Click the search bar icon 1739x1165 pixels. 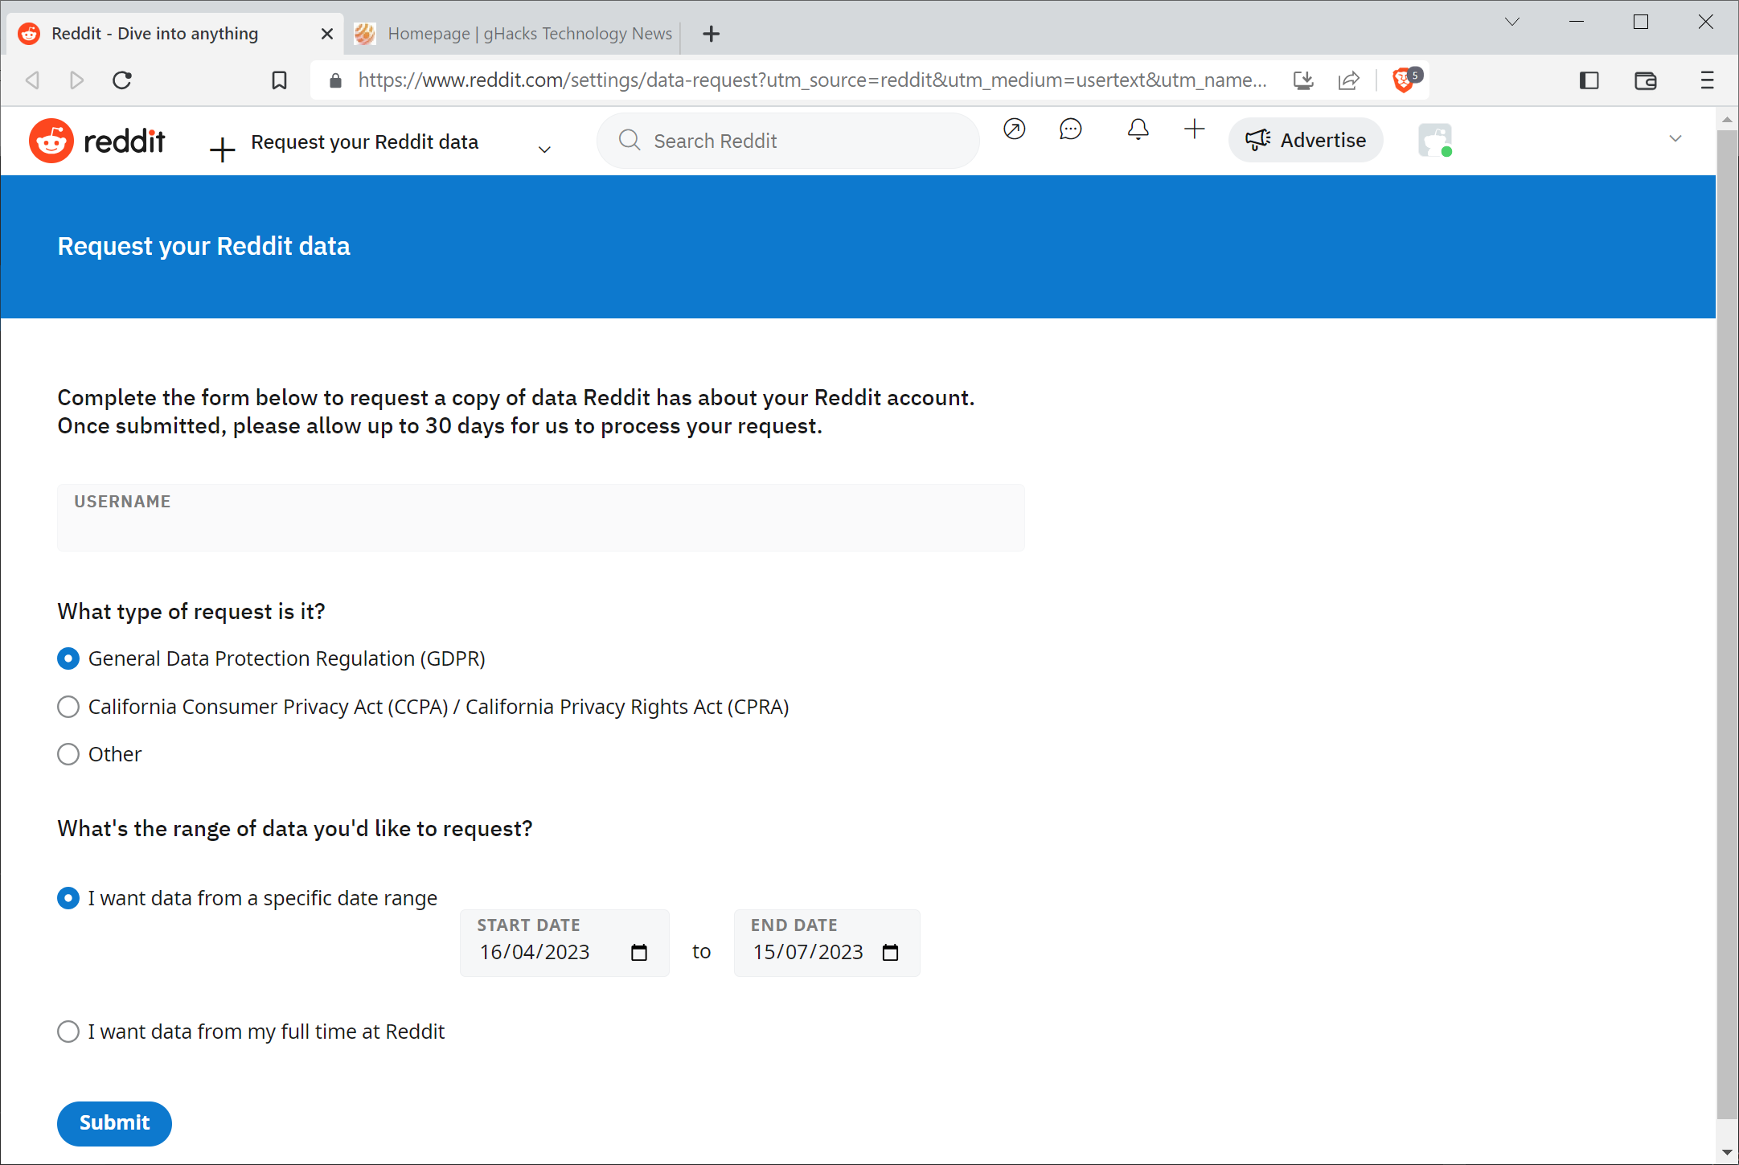[x=629, y=141]
